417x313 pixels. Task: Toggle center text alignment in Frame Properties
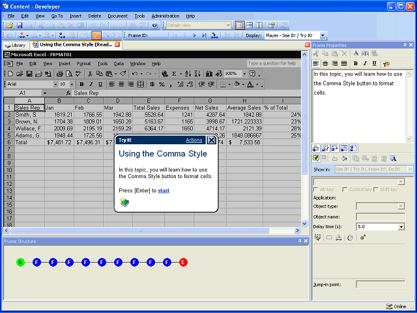(325, 64)
